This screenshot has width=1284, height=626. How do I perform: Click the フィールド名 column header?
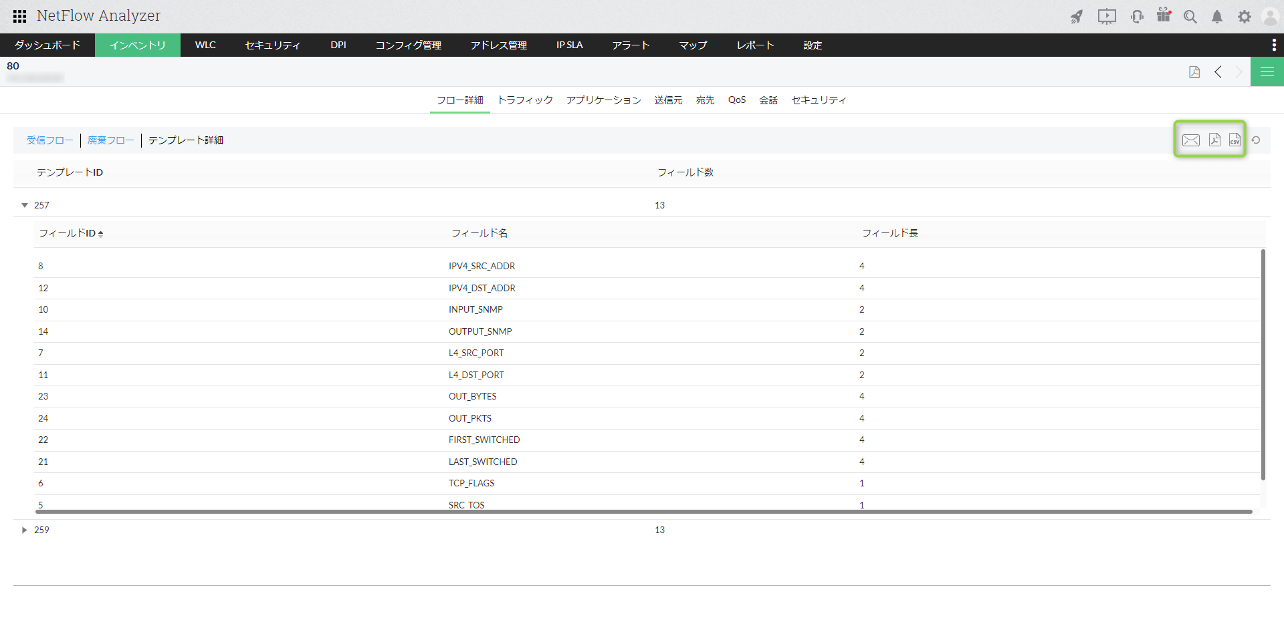479,233
